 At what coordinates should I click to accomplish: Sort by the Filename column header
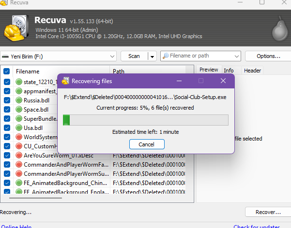(61, 71)
